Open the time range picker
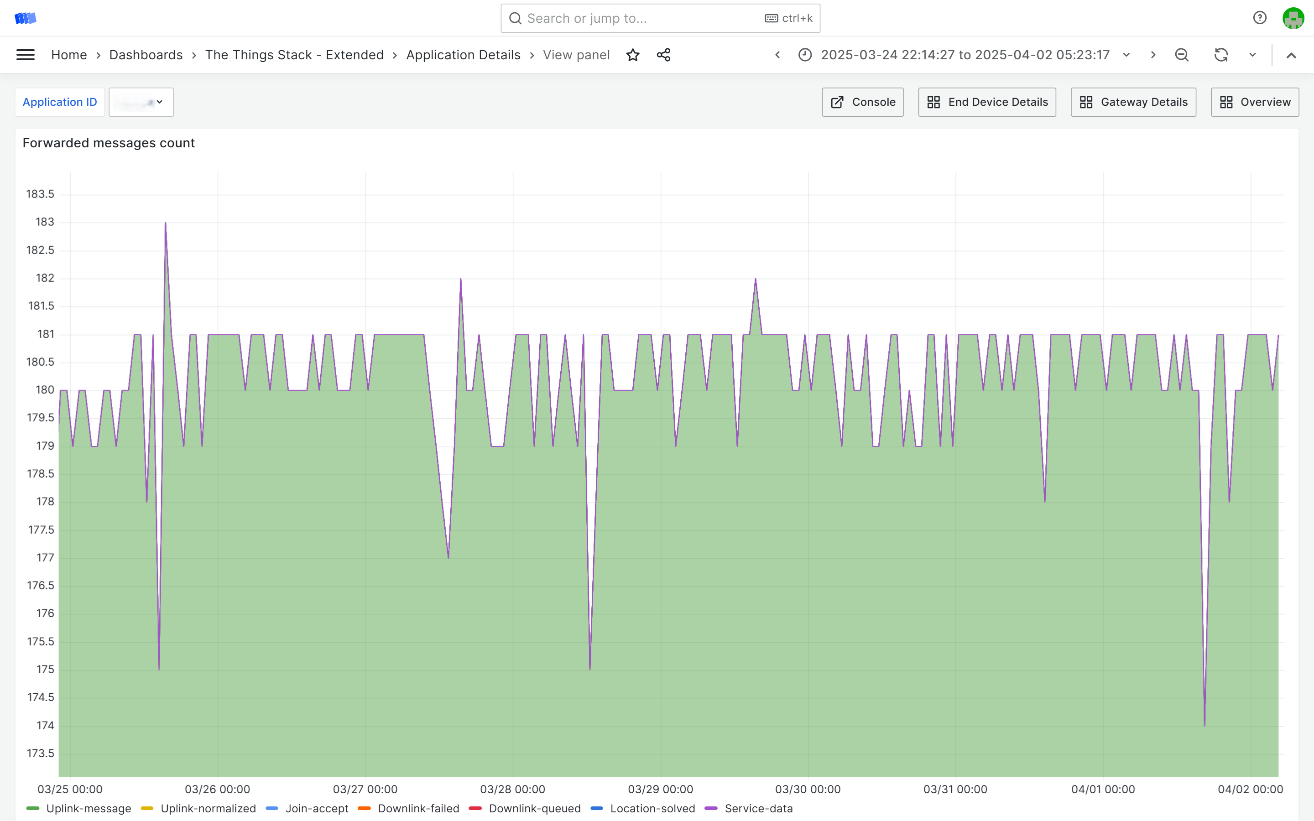Viewport: 1314px width, 821px height. (965, 55)
